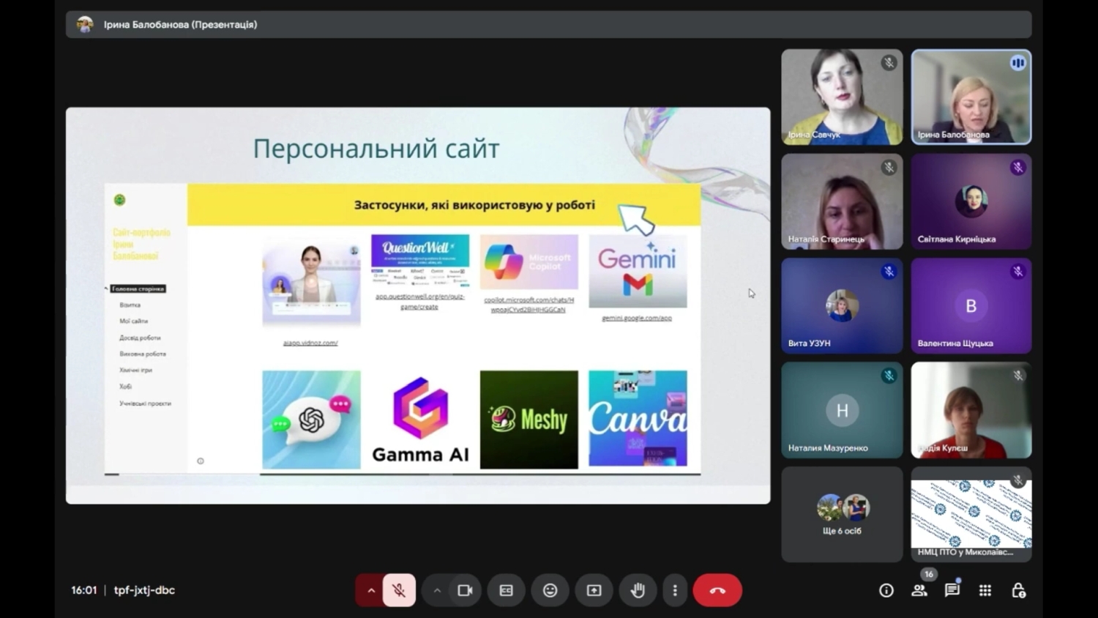Open the chat panel icon
Image resolution: width=1098 pixels, height=618 pixels.
(x=952, y=590)
